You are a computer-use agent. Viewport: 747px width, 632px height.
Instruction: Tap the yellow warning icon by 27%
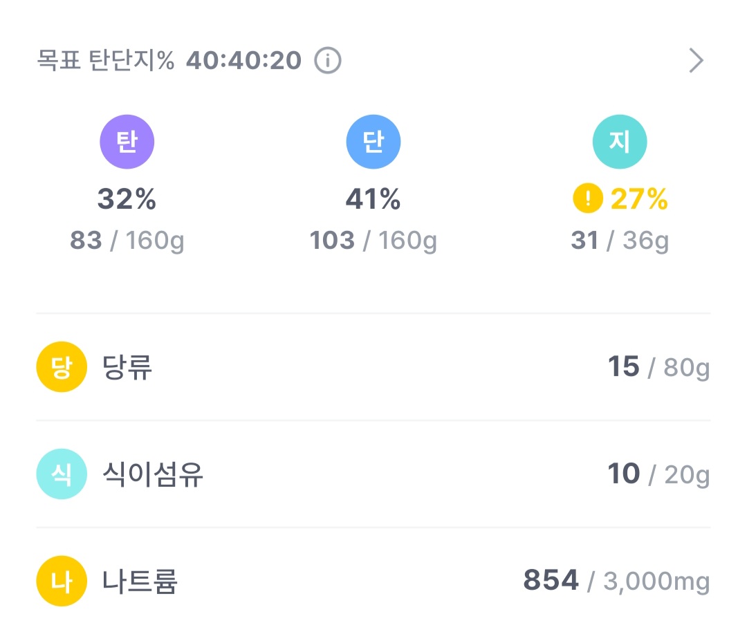pos(588,200)
